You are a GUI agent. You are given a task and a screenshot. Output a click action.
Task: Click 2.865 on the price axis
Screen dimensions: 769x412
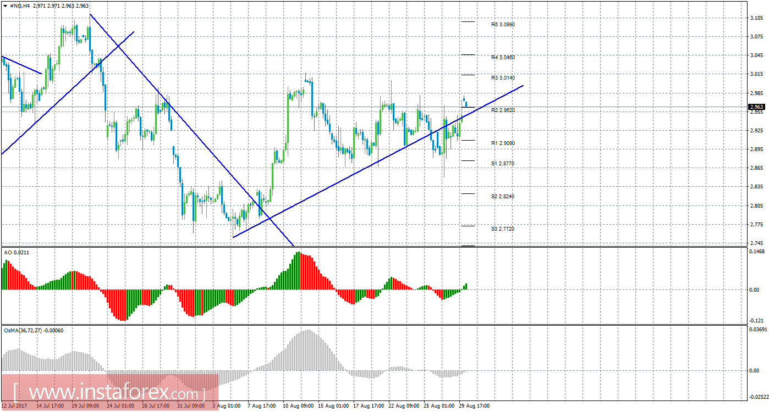tap(756, 168)
